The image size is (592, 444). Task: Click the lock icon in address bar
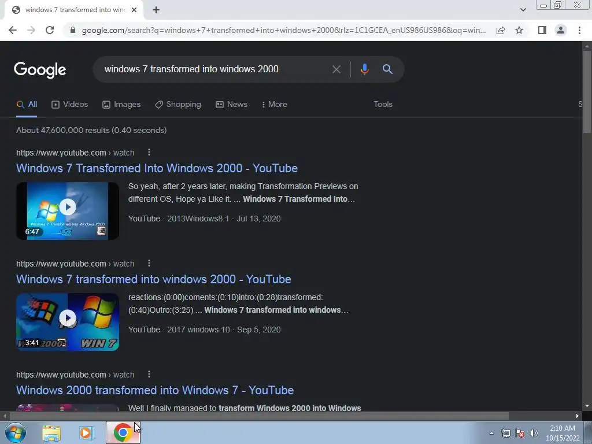pos(73,30)
